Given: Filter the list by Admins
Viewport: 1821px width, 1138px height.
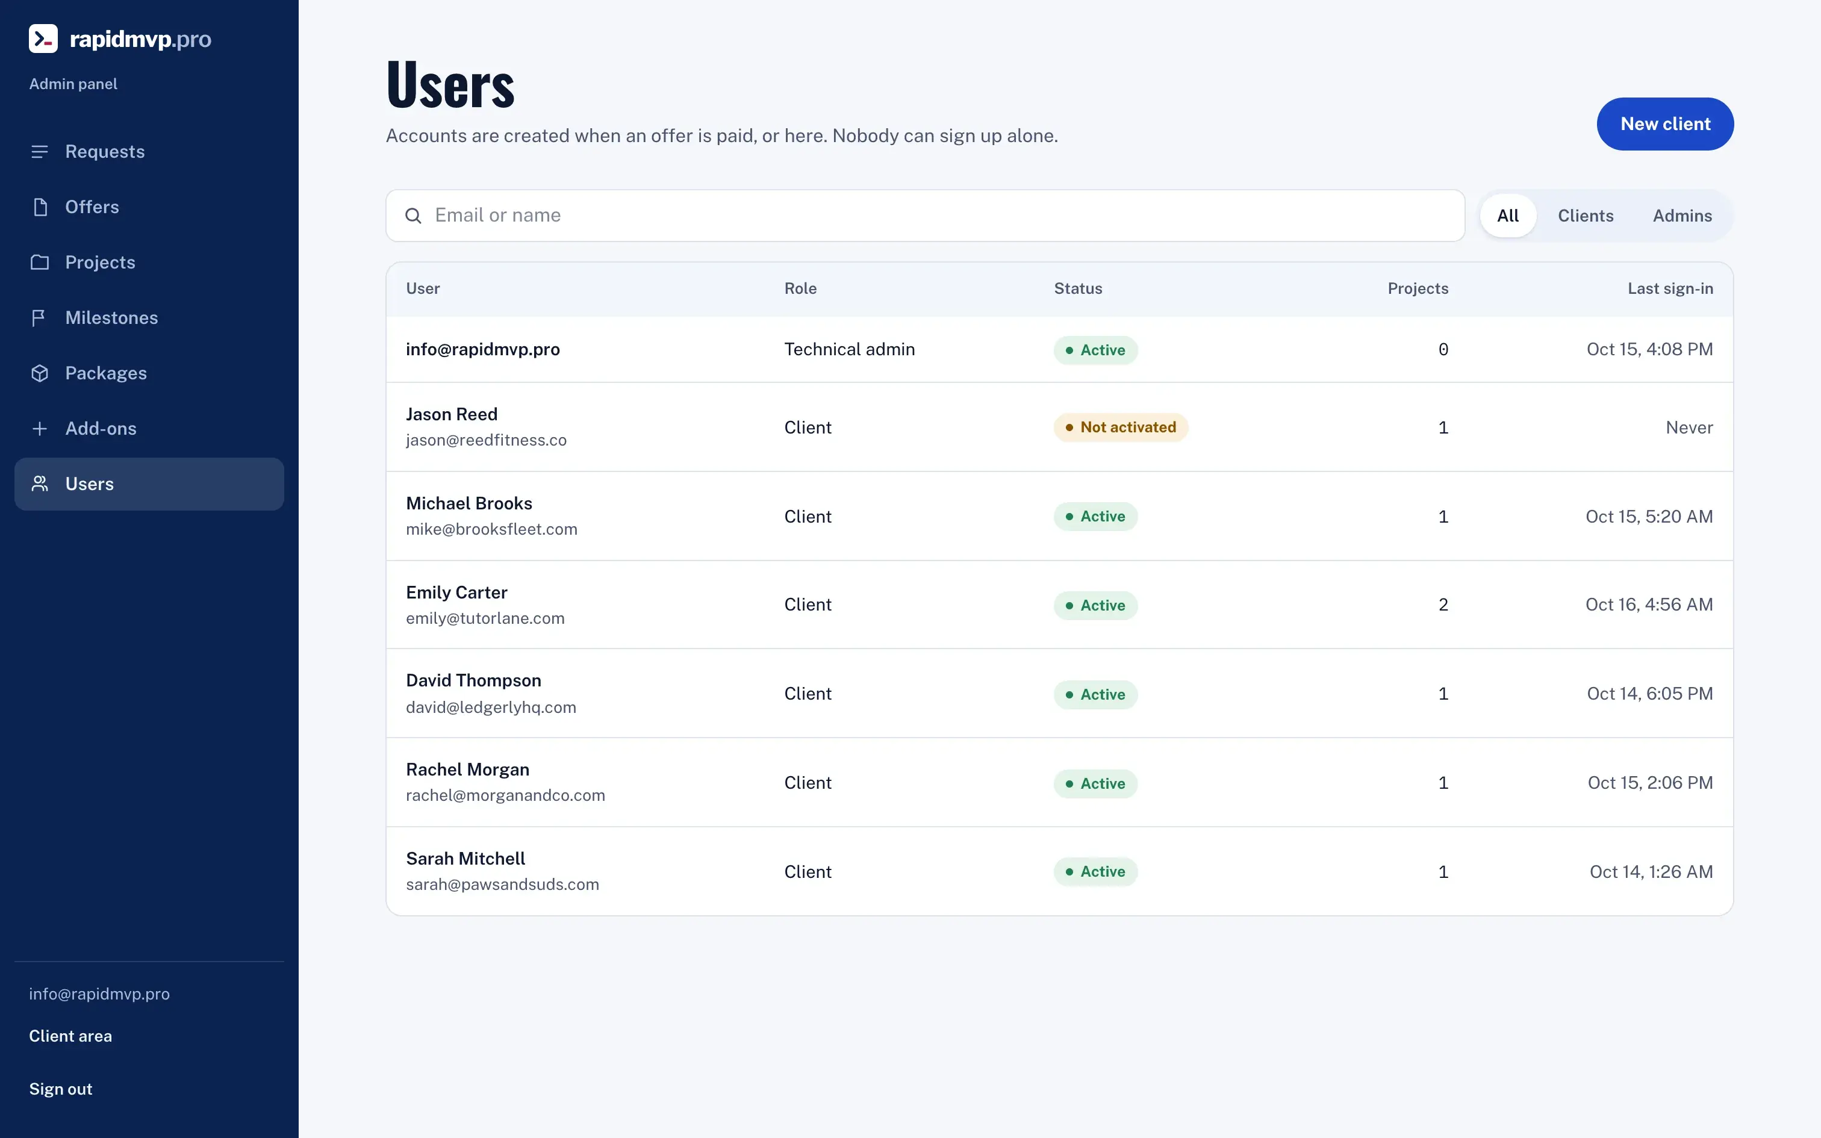Looking at the screenshot, I should 1682,216.
